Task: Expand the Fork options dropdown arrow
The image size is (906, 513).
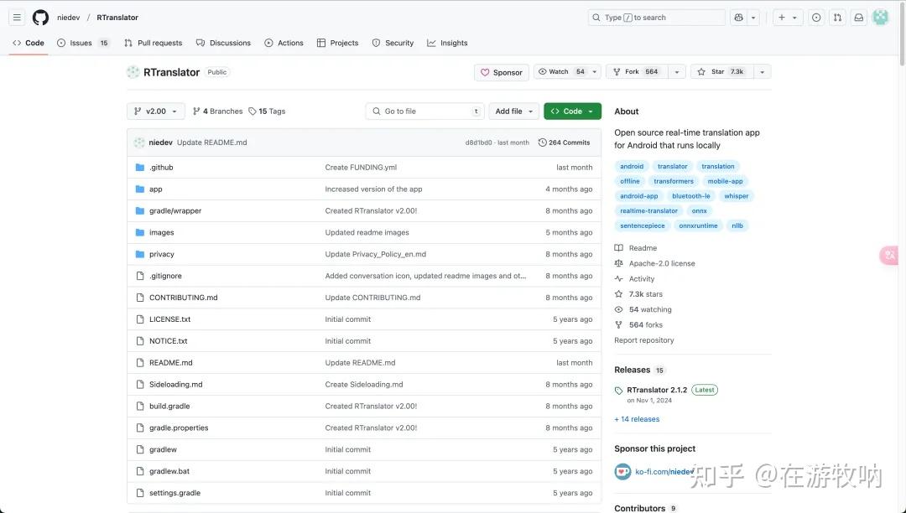Action: pos(677,72)
